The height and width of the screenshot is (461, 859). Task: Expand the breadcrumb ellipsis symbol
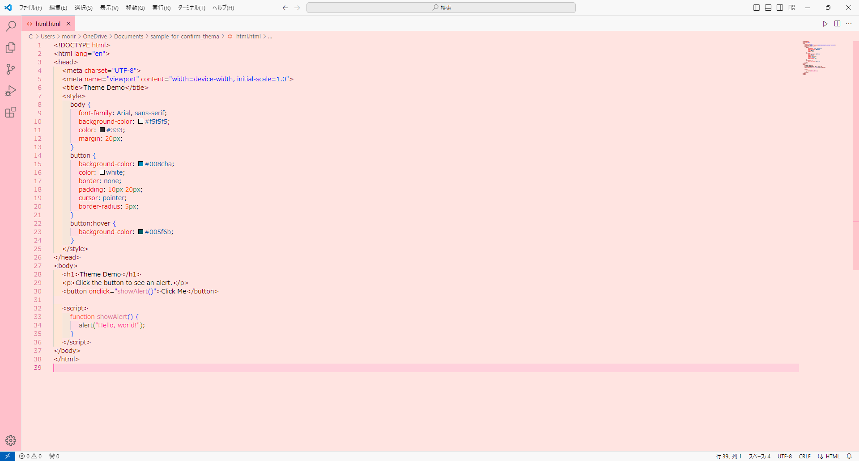270,37
